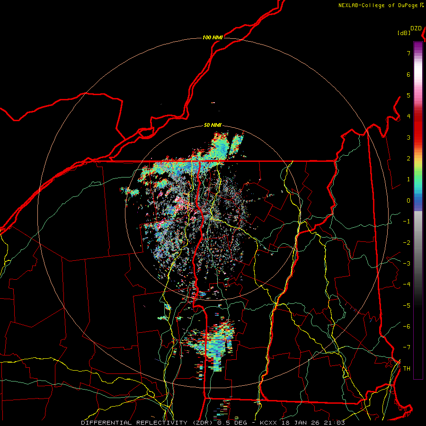Click the -2 value on the color scale

(x=407, y=243)
